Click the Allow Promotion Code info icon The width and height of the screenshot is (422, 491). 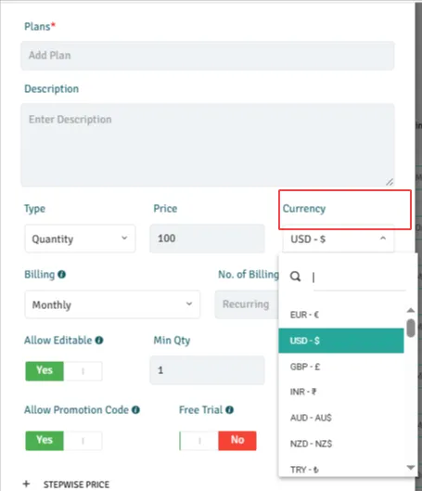pos(135,410)
